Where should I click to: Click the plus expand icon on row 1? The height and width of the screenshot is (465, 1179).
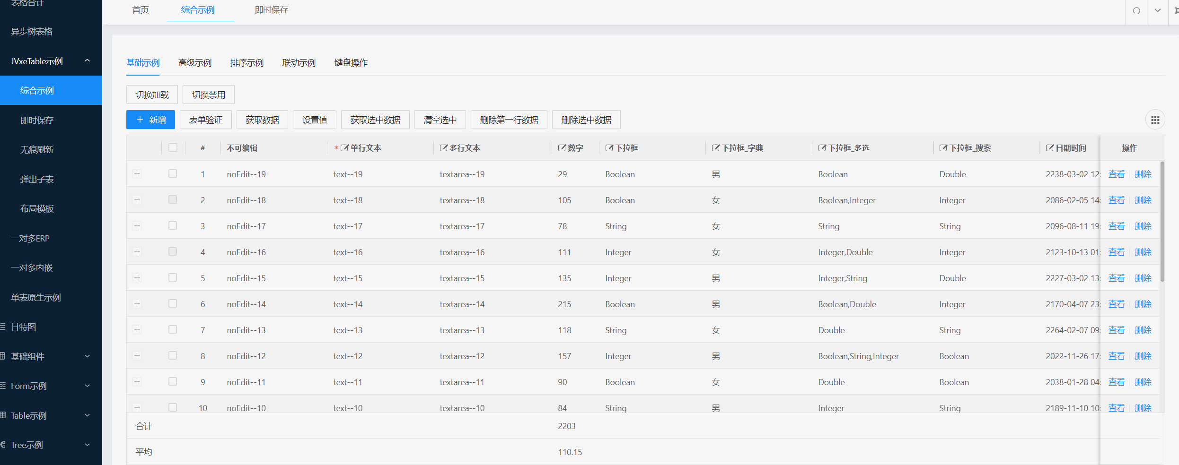(x=137, y=174)
